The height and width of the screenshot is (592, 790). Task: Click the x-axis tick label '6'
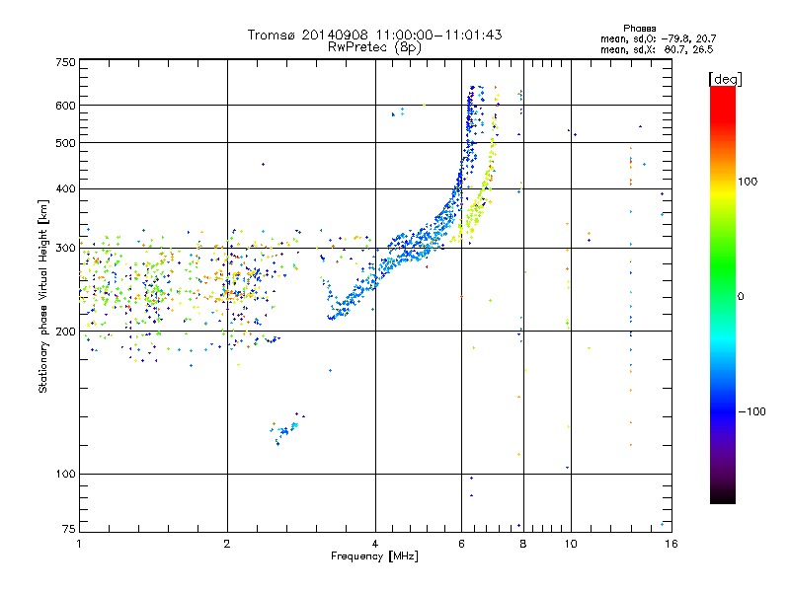coord(461,544)
